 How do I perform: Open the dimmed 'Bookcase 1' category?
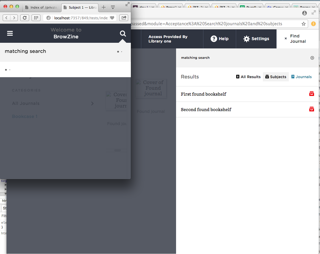[25, 116]
